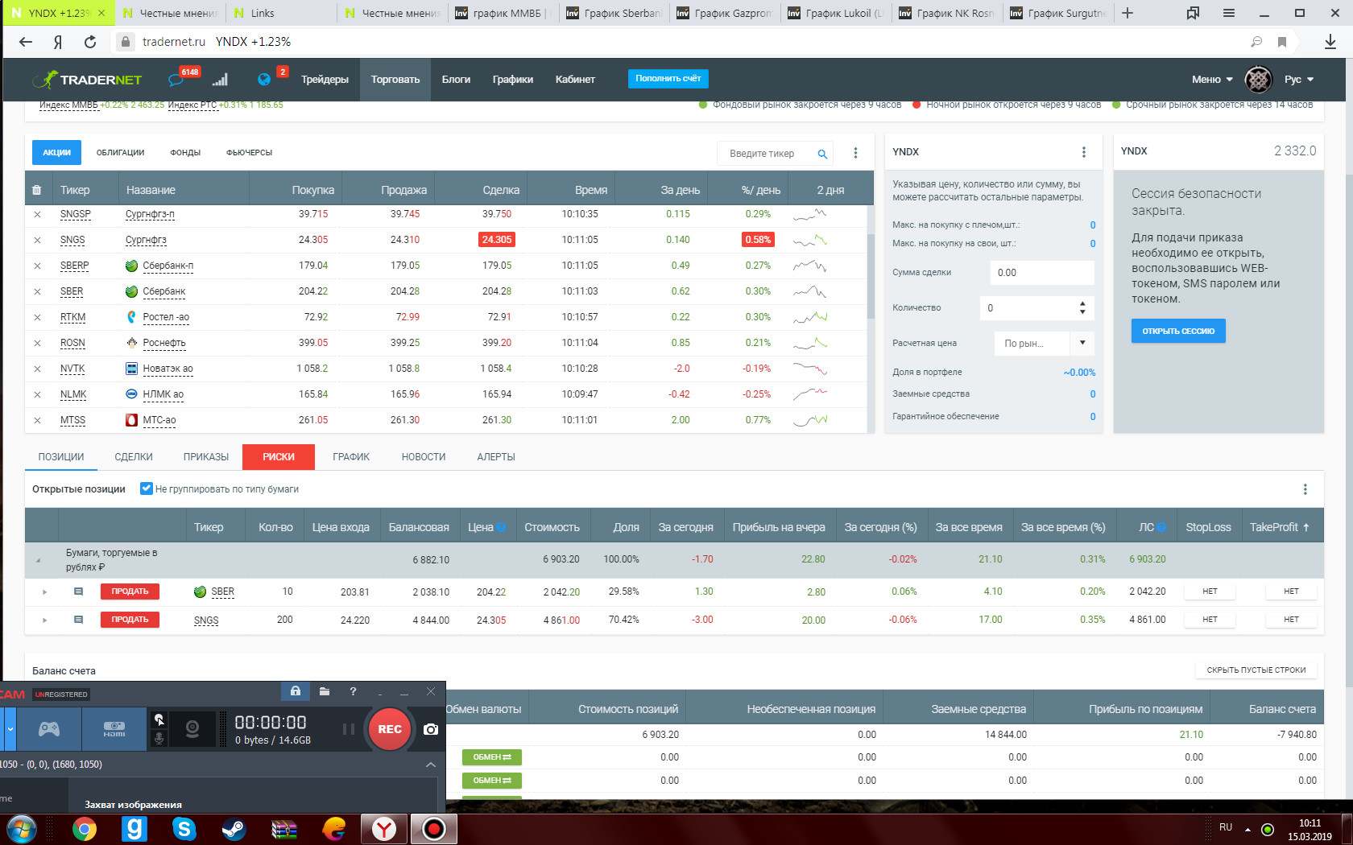Toggle 'Не группировать по типу бумаги' checkbox
This screenshot has height=845, width=1353.
147,488
